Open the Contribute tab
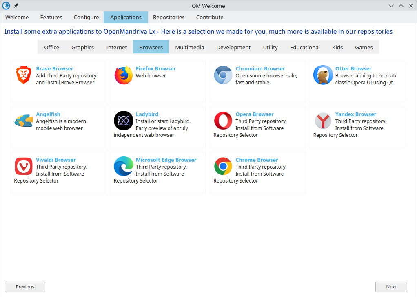 point(210,17)
